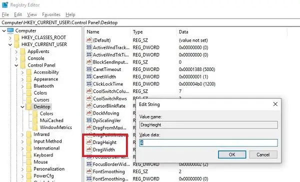Click the DockMoving string icon
The image size is (300, 182).
click(89, 113)
